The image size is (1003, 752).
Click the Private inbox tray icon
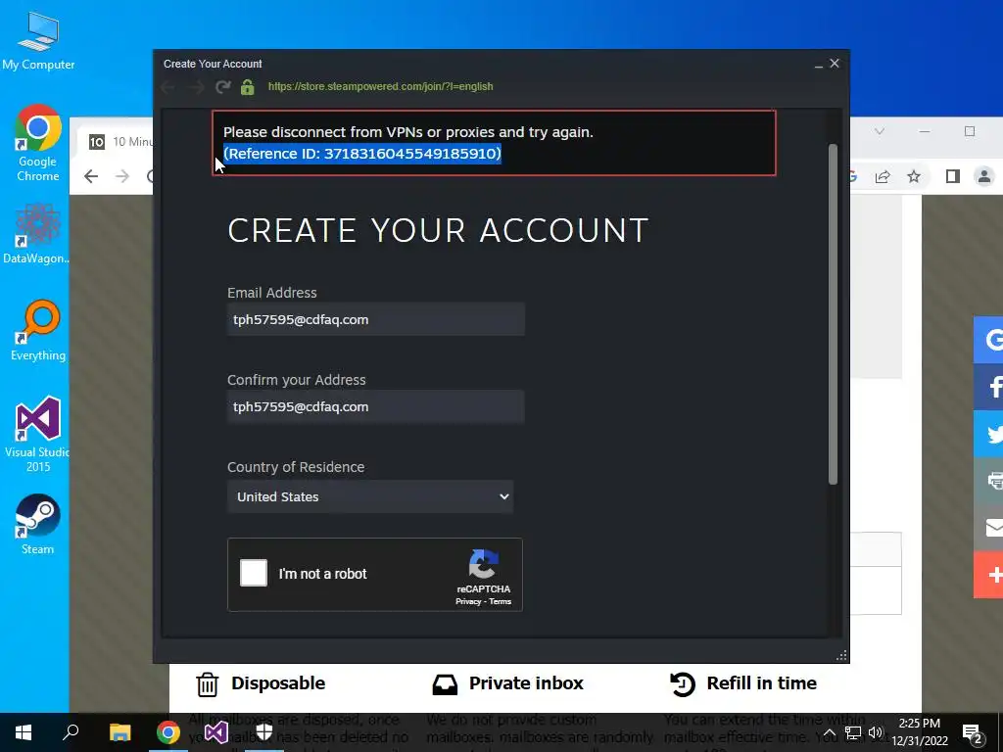point(446,684)
